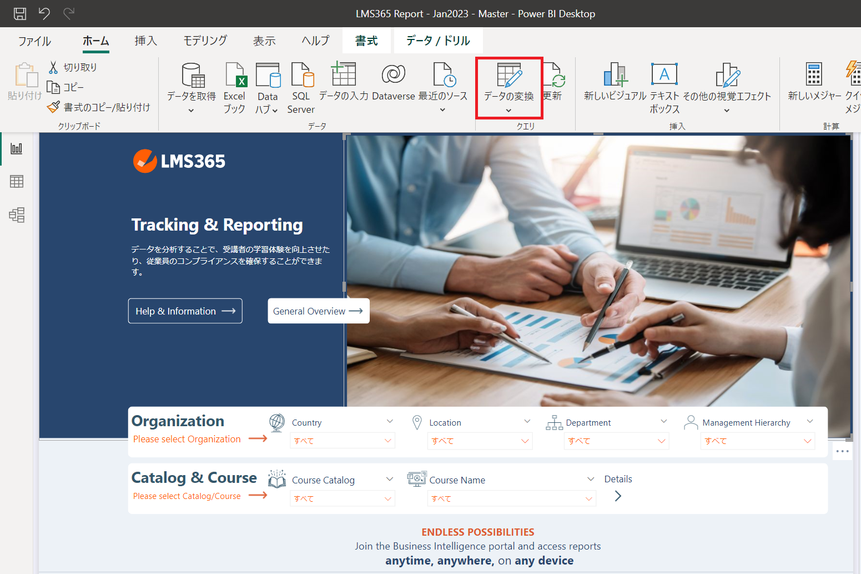Screen dimensions: 861x574
Task: Open the Department すべて dropdown
Action: [617, 441]
